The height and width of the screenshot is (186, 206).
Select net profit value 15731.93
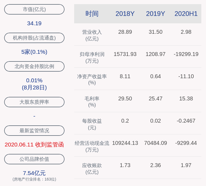(x=125, y=54)
